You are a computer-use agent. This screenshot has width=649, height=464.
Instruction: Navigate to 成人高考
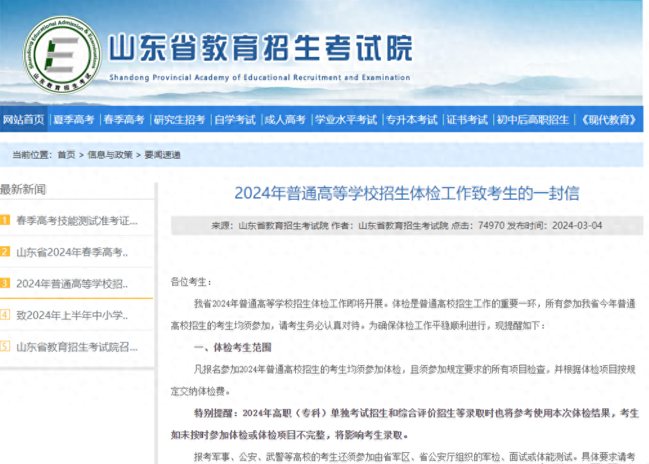click(285, 119)
